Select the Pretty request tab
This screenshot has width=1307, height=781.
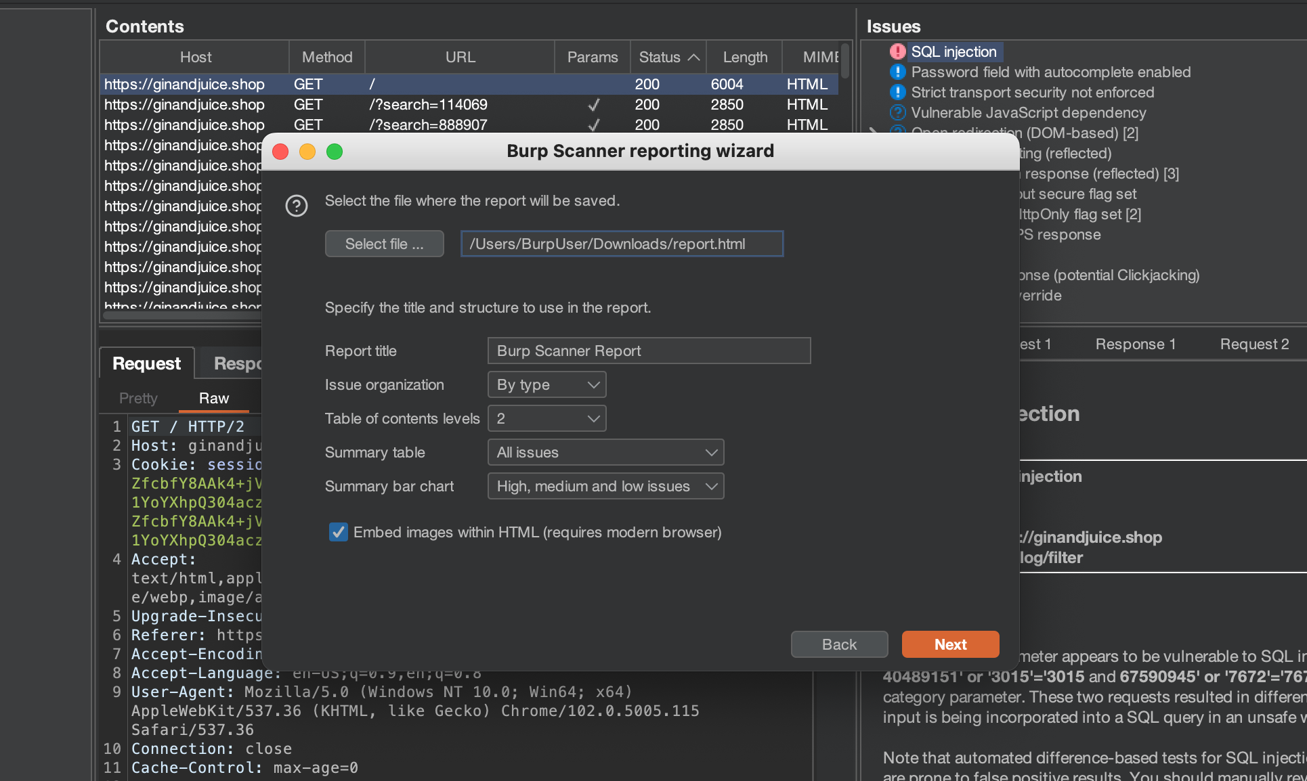(x=137, y=397)
